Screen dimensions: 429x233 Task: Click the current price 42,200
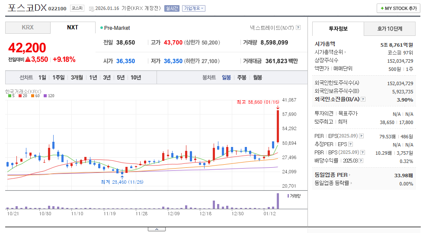pos(27,48)
